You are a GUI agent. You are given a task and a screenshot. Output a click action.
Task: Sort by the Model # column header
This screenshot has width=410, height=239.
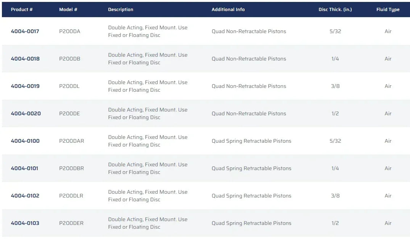pyautogui.click(x=68, y=10)
